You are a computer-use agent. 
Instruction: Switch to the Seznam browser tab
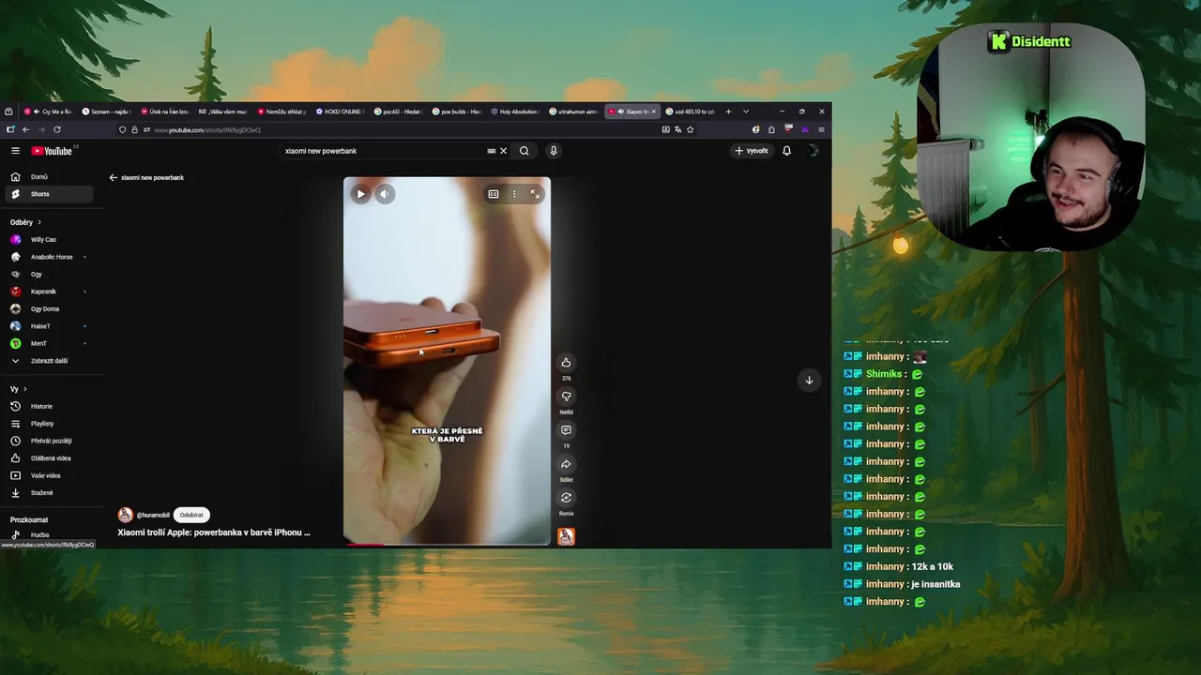(106, 112)
